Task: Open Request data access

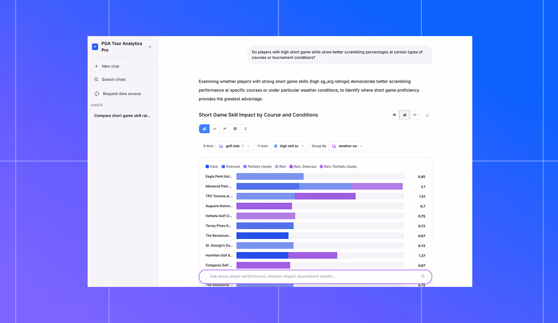Action: click(122, 94)
